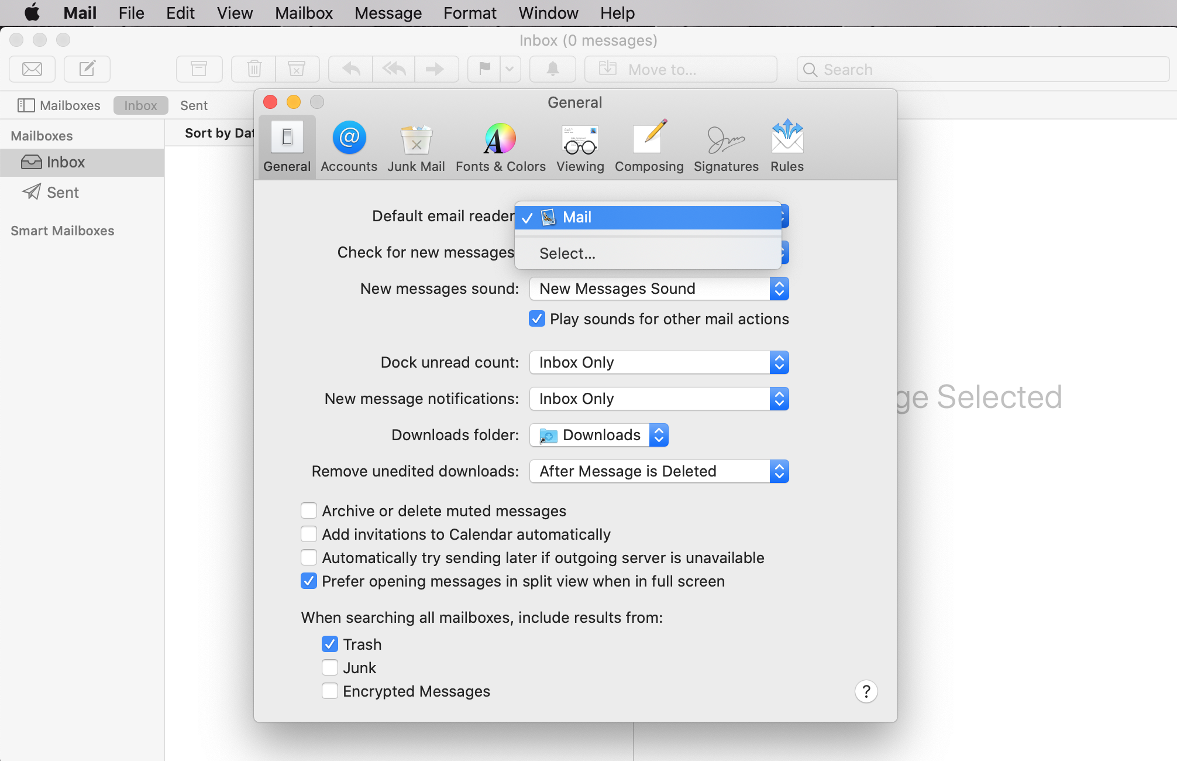
Task: Click the help question mark button
Action: pos(866,691)
